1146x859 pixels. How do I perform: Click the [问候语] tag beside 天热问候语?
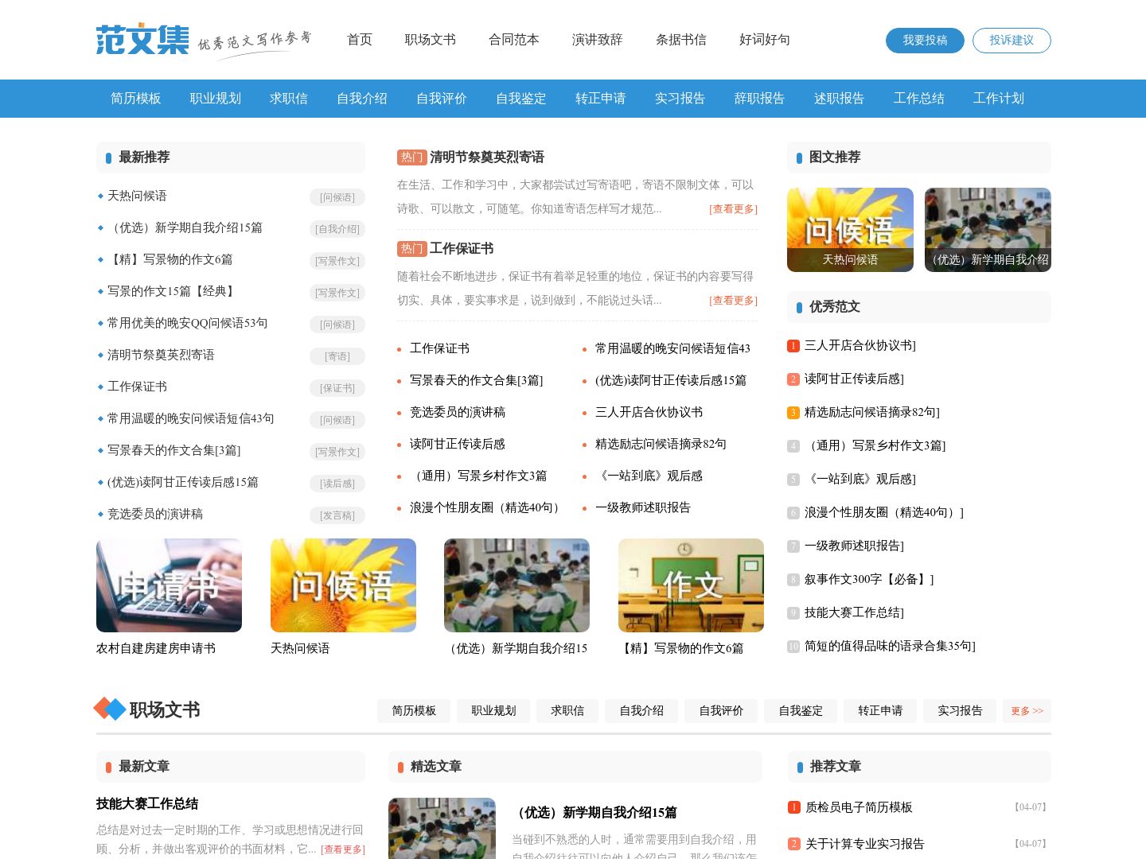click(x=337, y=197)
